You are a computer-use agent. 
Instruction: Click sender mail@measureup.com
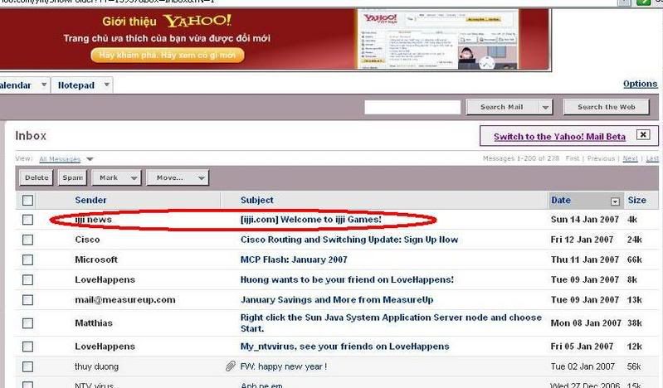[124, 299]
